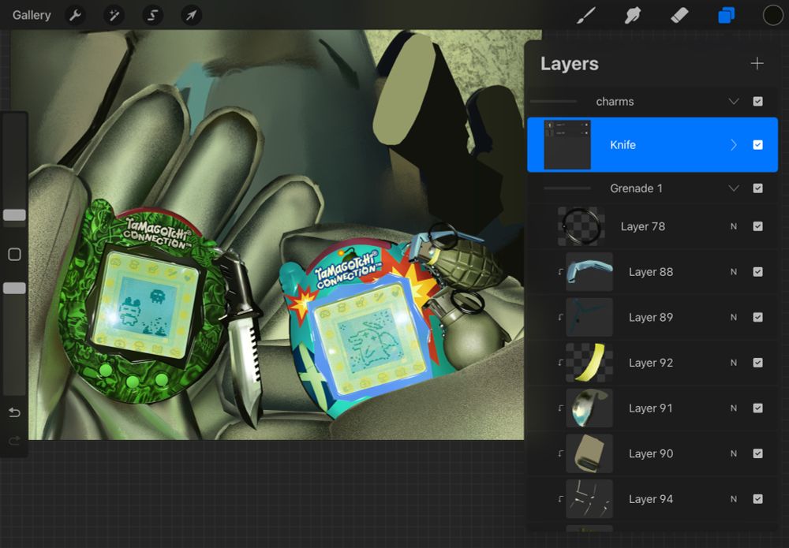Hide Layer 78
Image resolution: width=789 pixels, height=548 pixels.
tap(757, 226)
